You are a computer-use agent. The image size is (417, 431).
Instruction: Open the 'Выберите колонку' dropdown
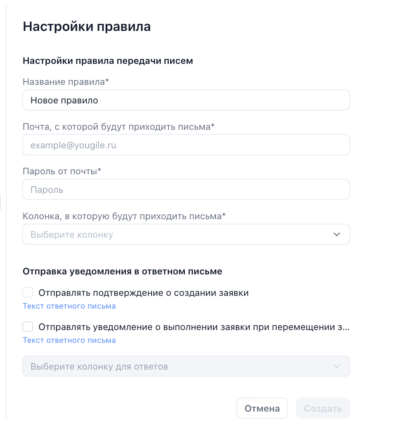pos(186,234)
